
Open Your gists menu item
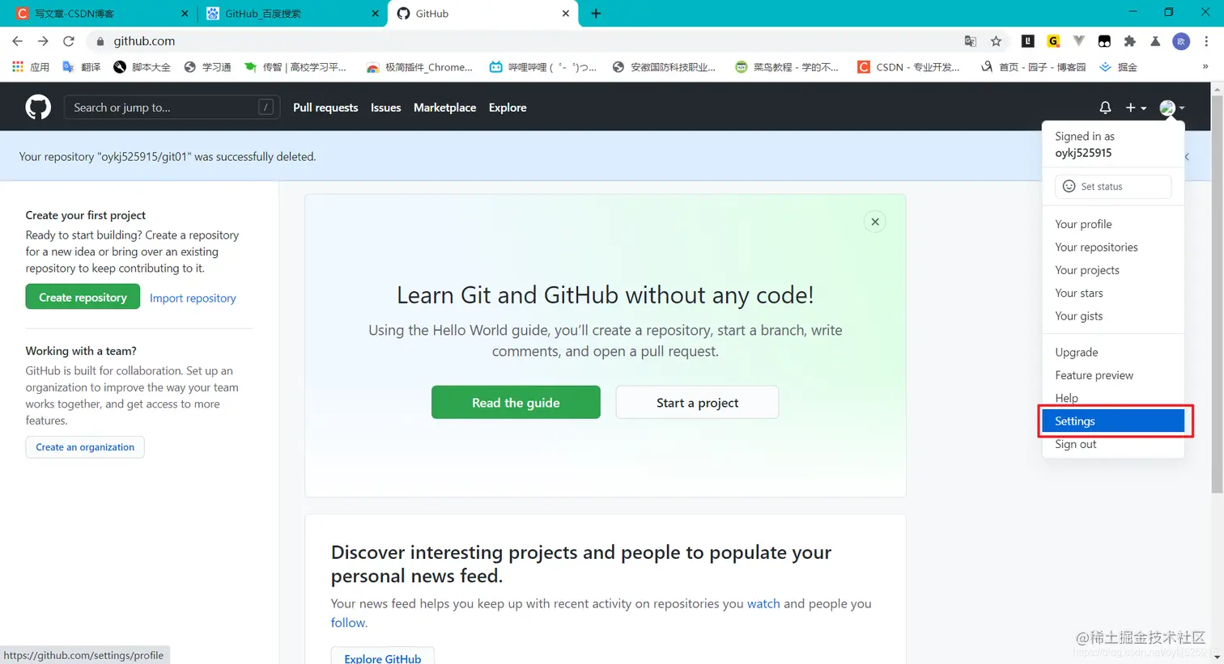pos(1113,316)
